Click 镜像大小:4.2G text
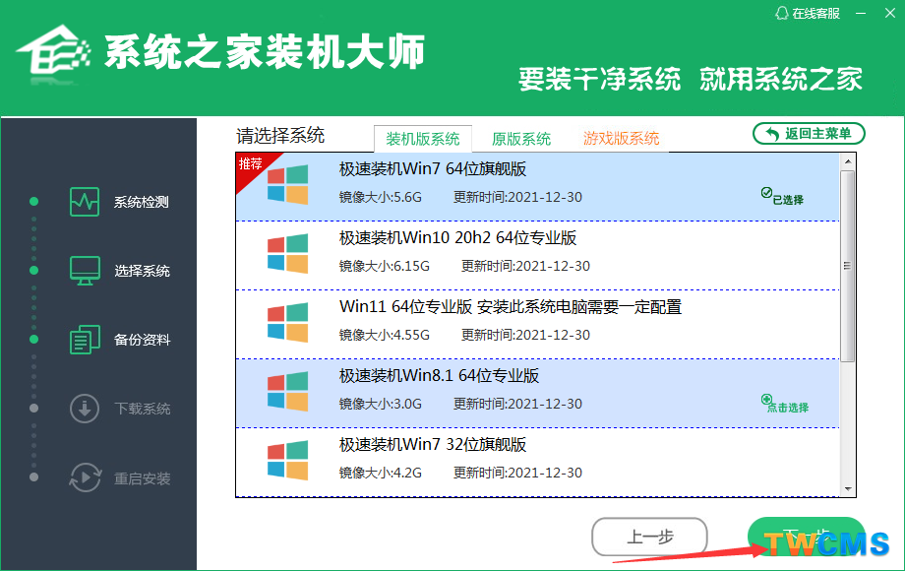The image size is (905, 571). tap(381, 473)
